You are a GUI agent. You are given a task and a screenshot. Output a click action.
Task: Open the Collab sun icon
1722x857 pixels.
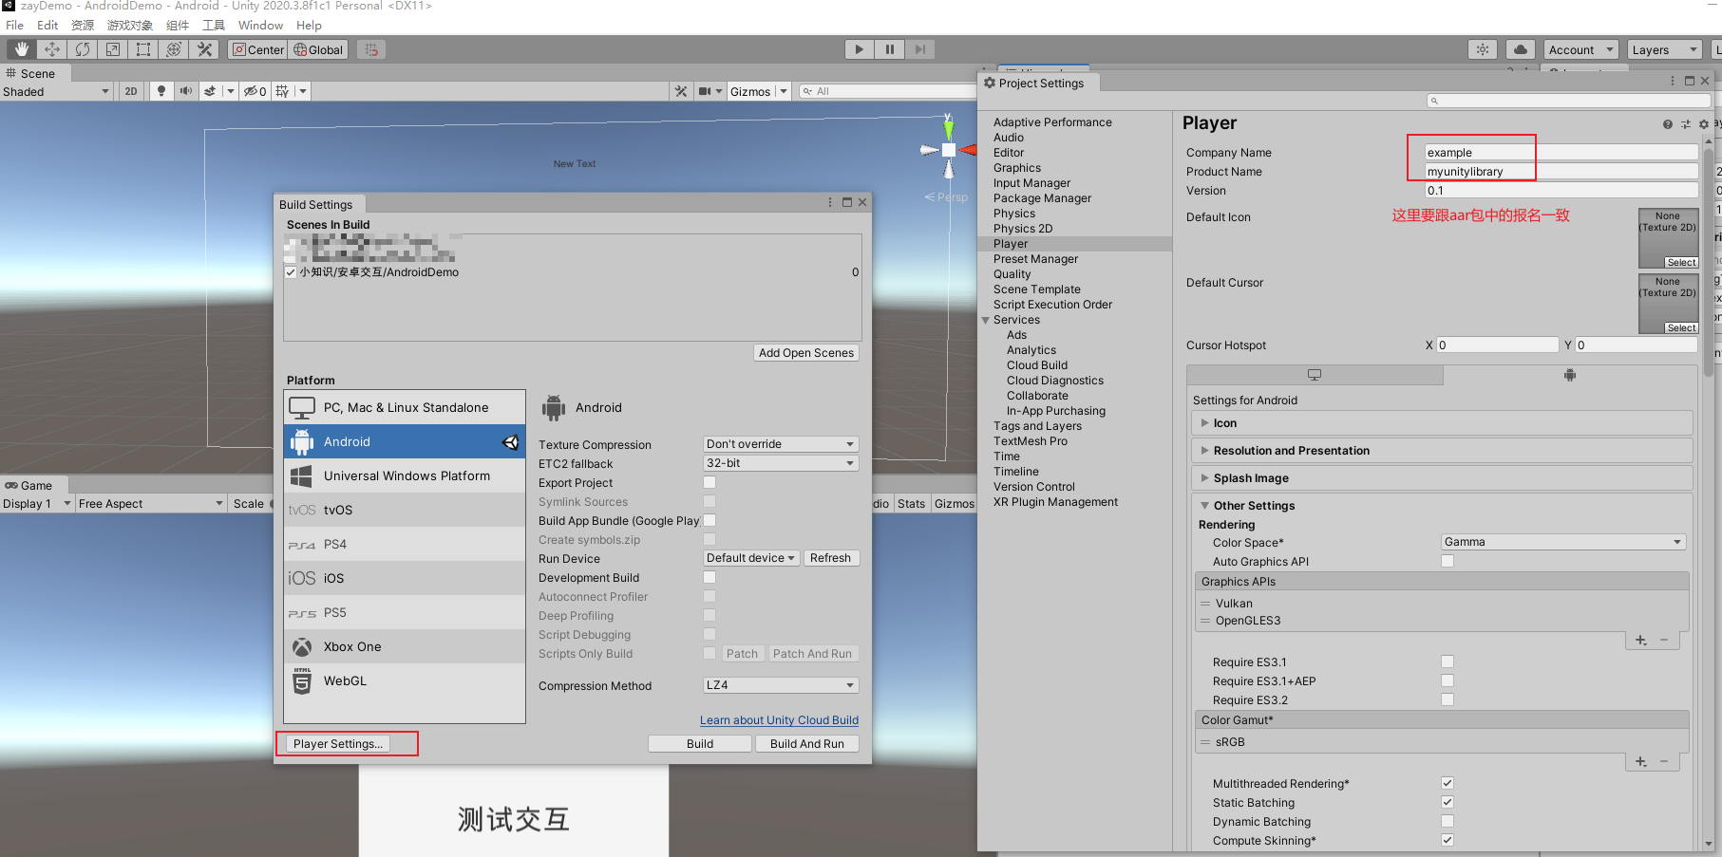[x=1483, y=49]
